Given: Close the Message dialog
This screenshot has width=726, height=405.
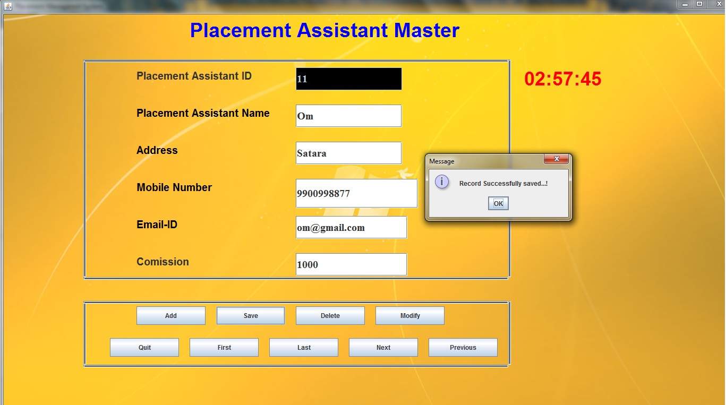Looking at the screenshot, I should (x=556, y=159).
